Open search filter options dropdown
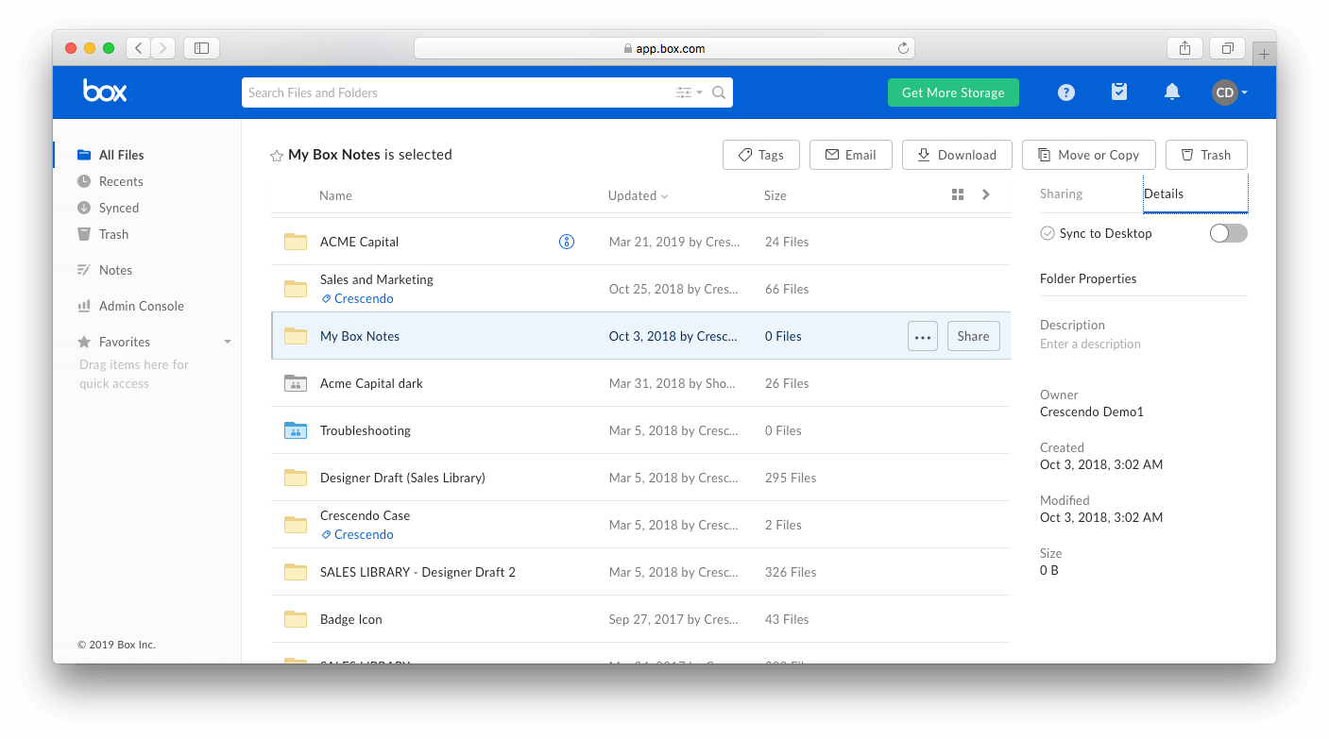Image resolution: width=1329 pixels, height=739 pixels. [689, 92]
